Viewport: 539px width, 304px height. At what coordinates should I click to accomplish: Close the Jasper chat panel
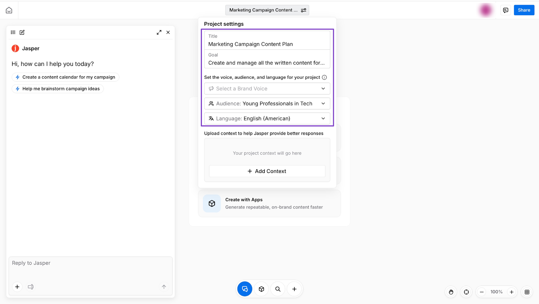(168, 32)
